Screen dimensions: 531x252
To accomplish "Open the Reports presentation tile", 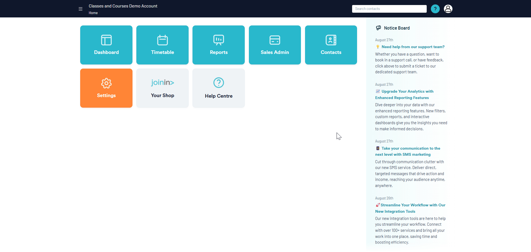I will tap(218, 45).
